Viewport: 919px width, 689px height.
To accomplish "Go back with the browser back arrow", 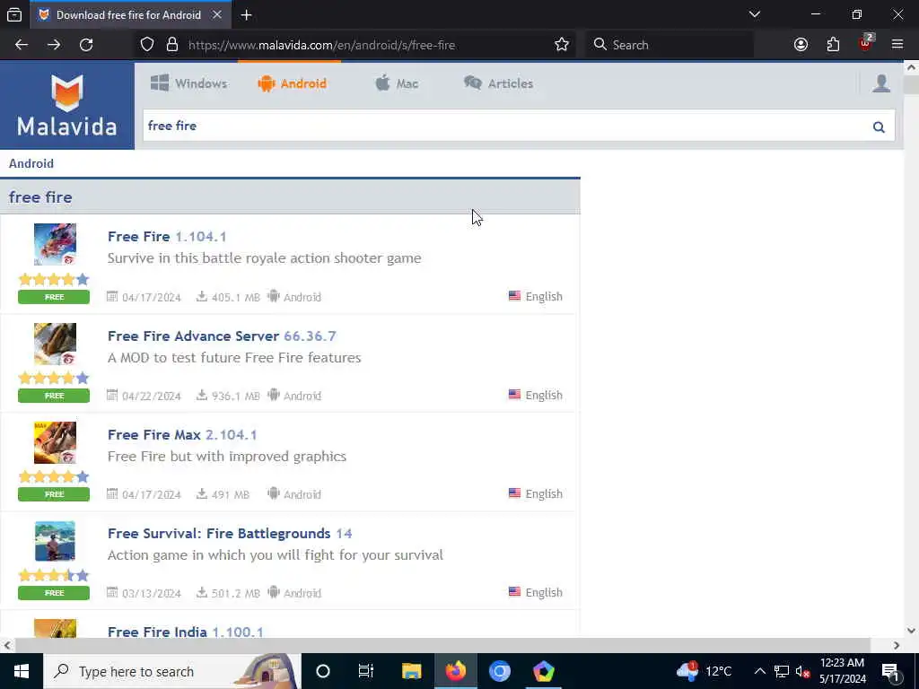I will pos(22,45).
